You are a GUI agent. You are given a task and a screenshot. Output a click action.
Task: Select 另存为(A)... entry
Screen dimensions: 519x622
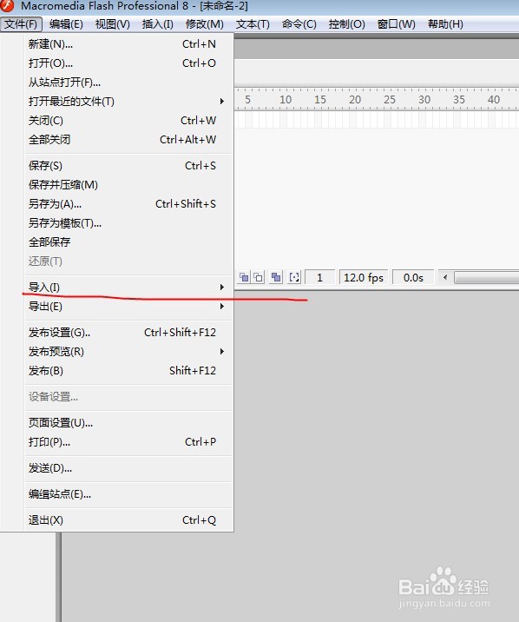tap(128, 203)
